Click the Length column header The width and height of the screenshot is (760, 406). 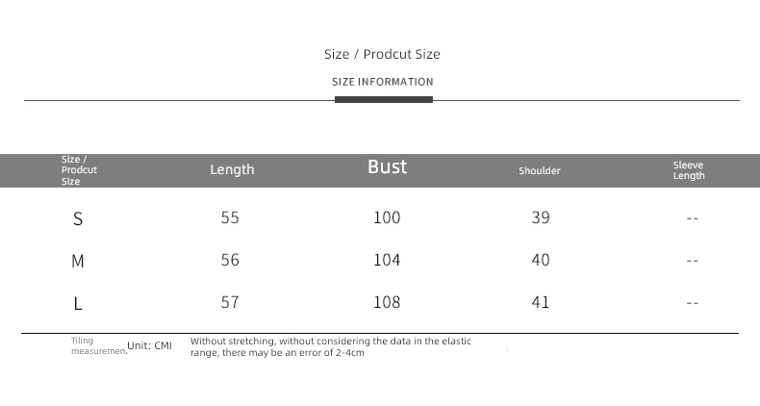(232, 169)
